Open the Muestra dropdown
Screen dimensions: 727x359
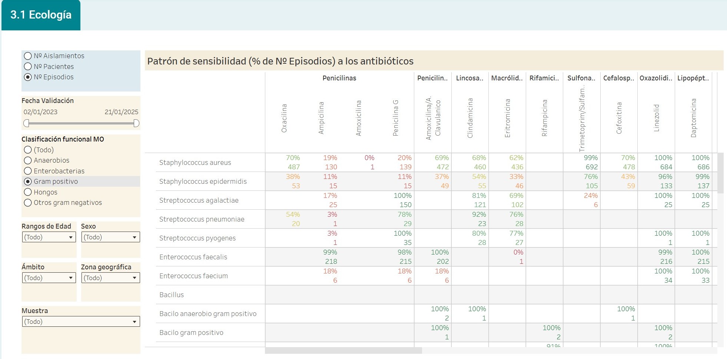click(81, 322)
